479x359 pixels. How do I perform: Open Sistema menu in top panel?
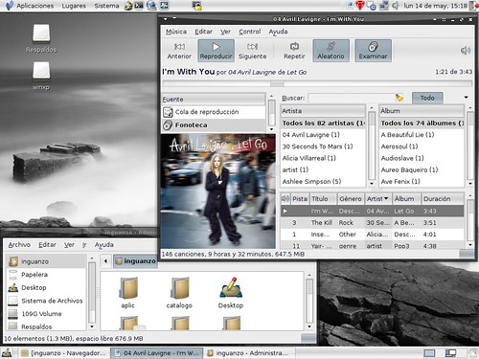106,6
